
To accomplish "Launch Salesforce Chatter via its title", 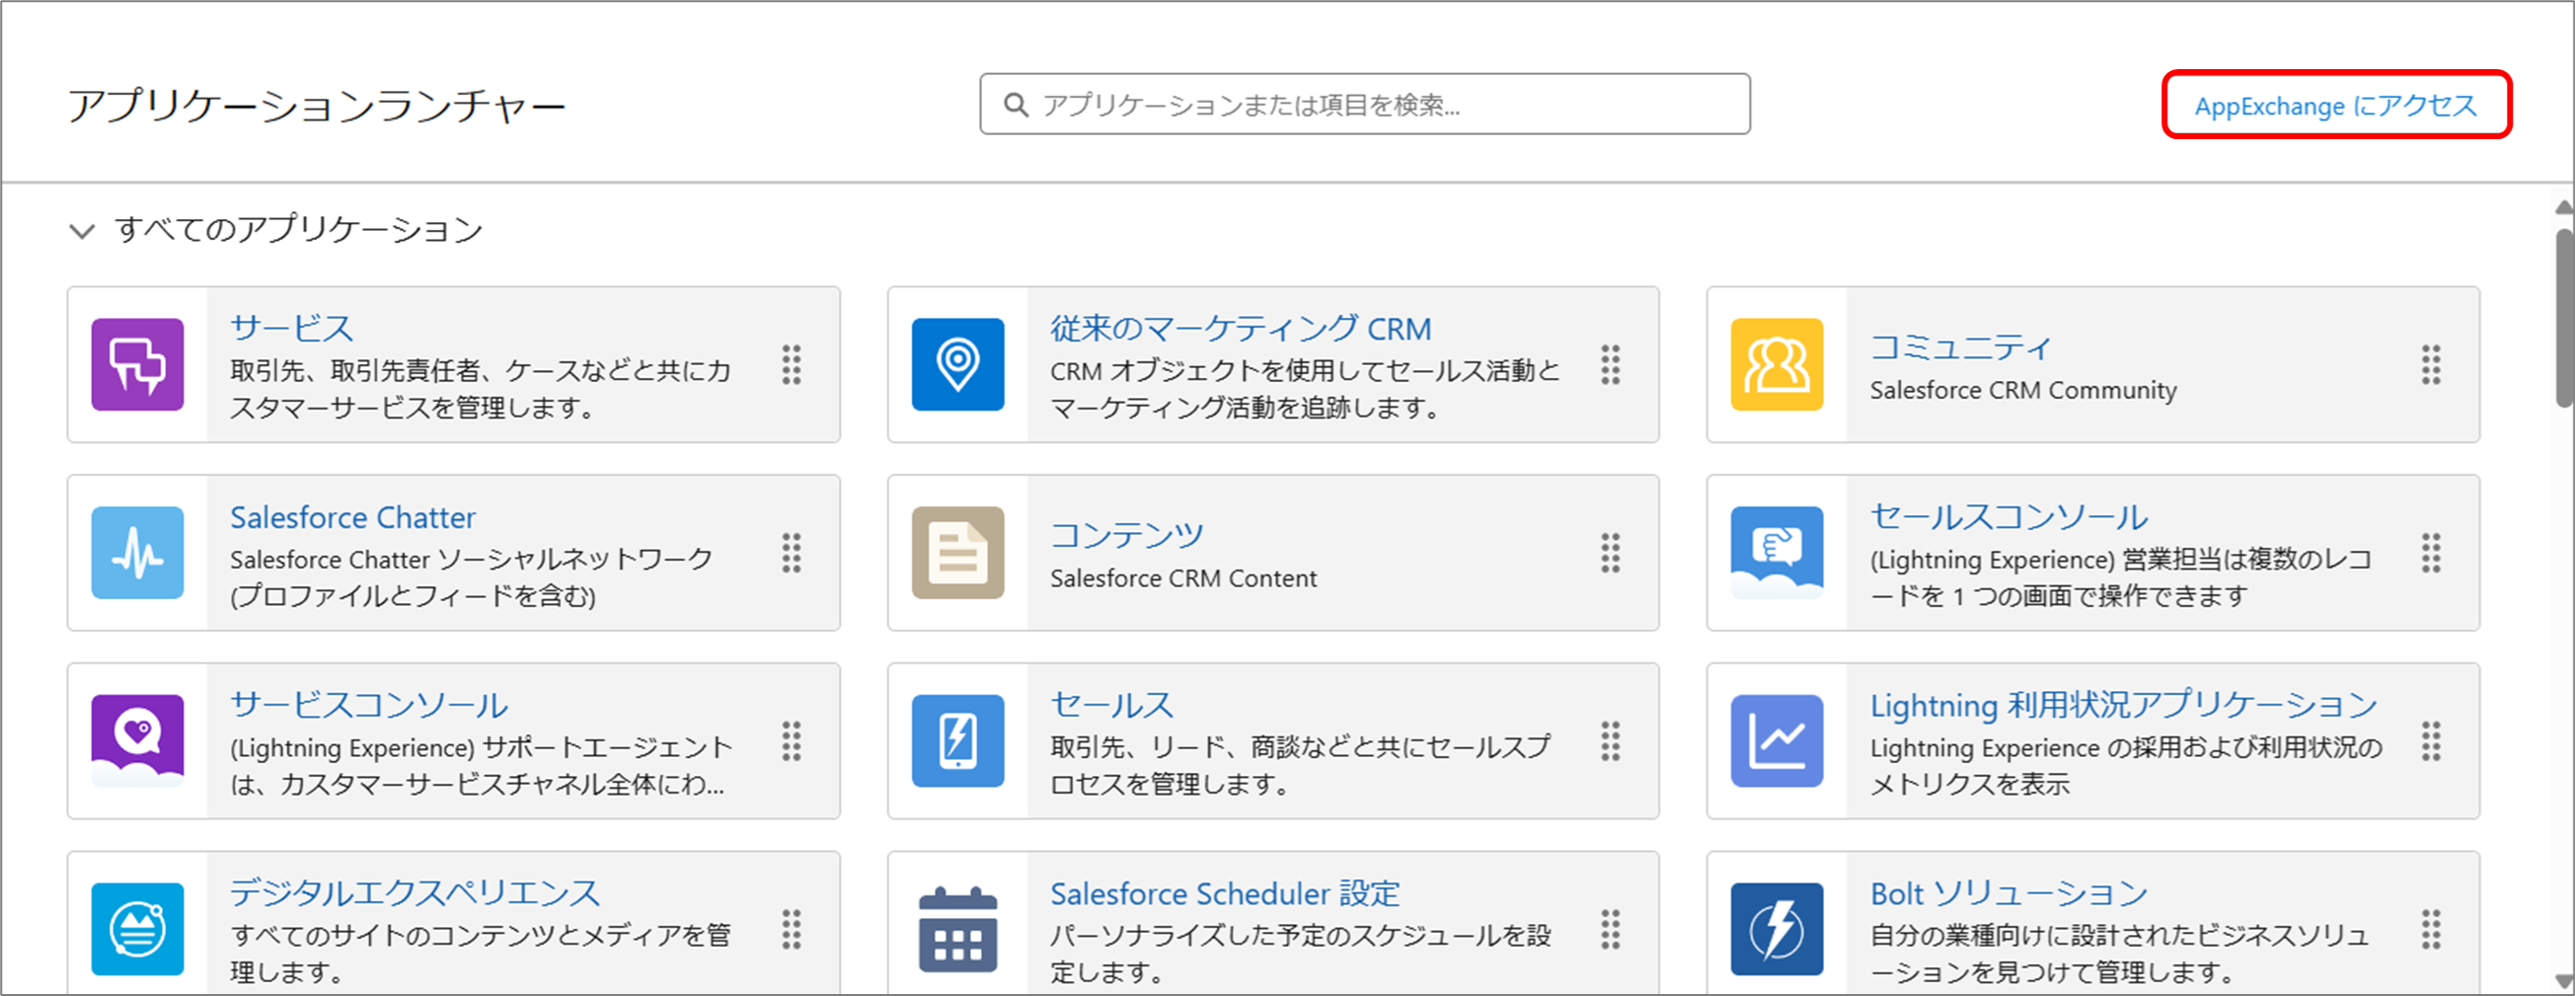I will pyautogui.click(x=353, y=517).
